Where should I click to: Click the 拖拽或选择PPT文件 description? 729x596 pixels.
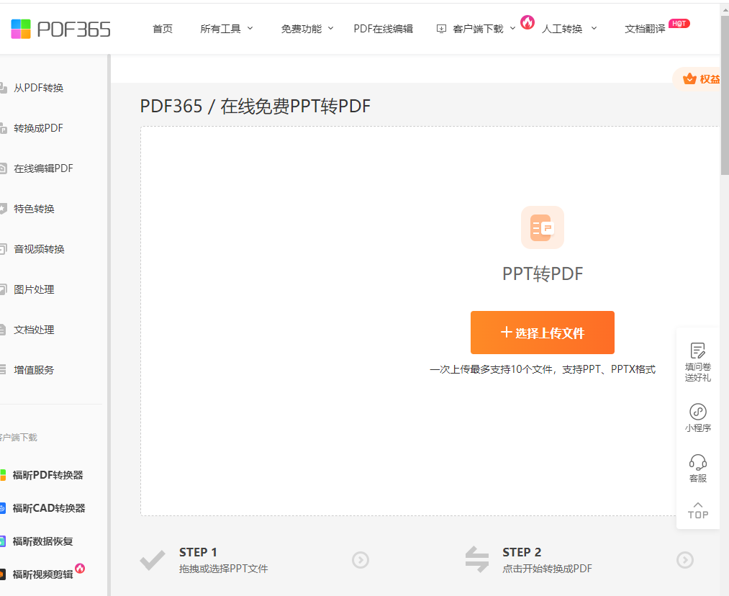224,569
